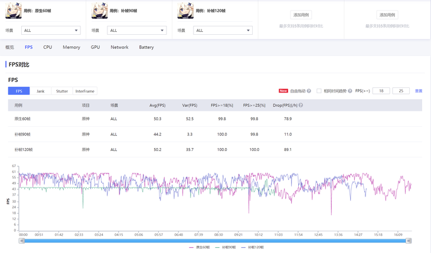Switch to the CPU tab

[x=48, y=47]
